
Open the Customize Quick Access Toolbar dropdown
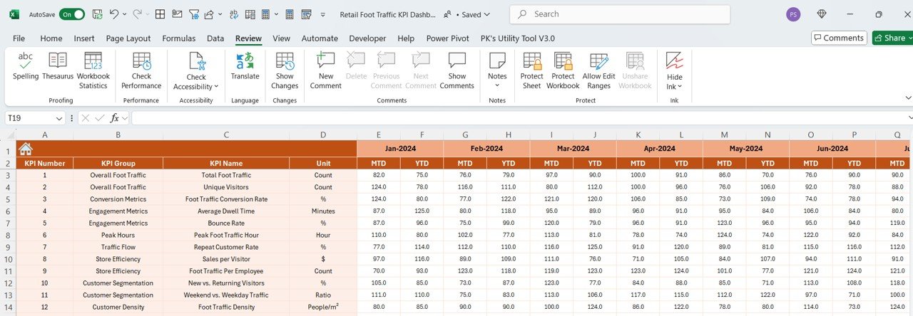(323, 14)
